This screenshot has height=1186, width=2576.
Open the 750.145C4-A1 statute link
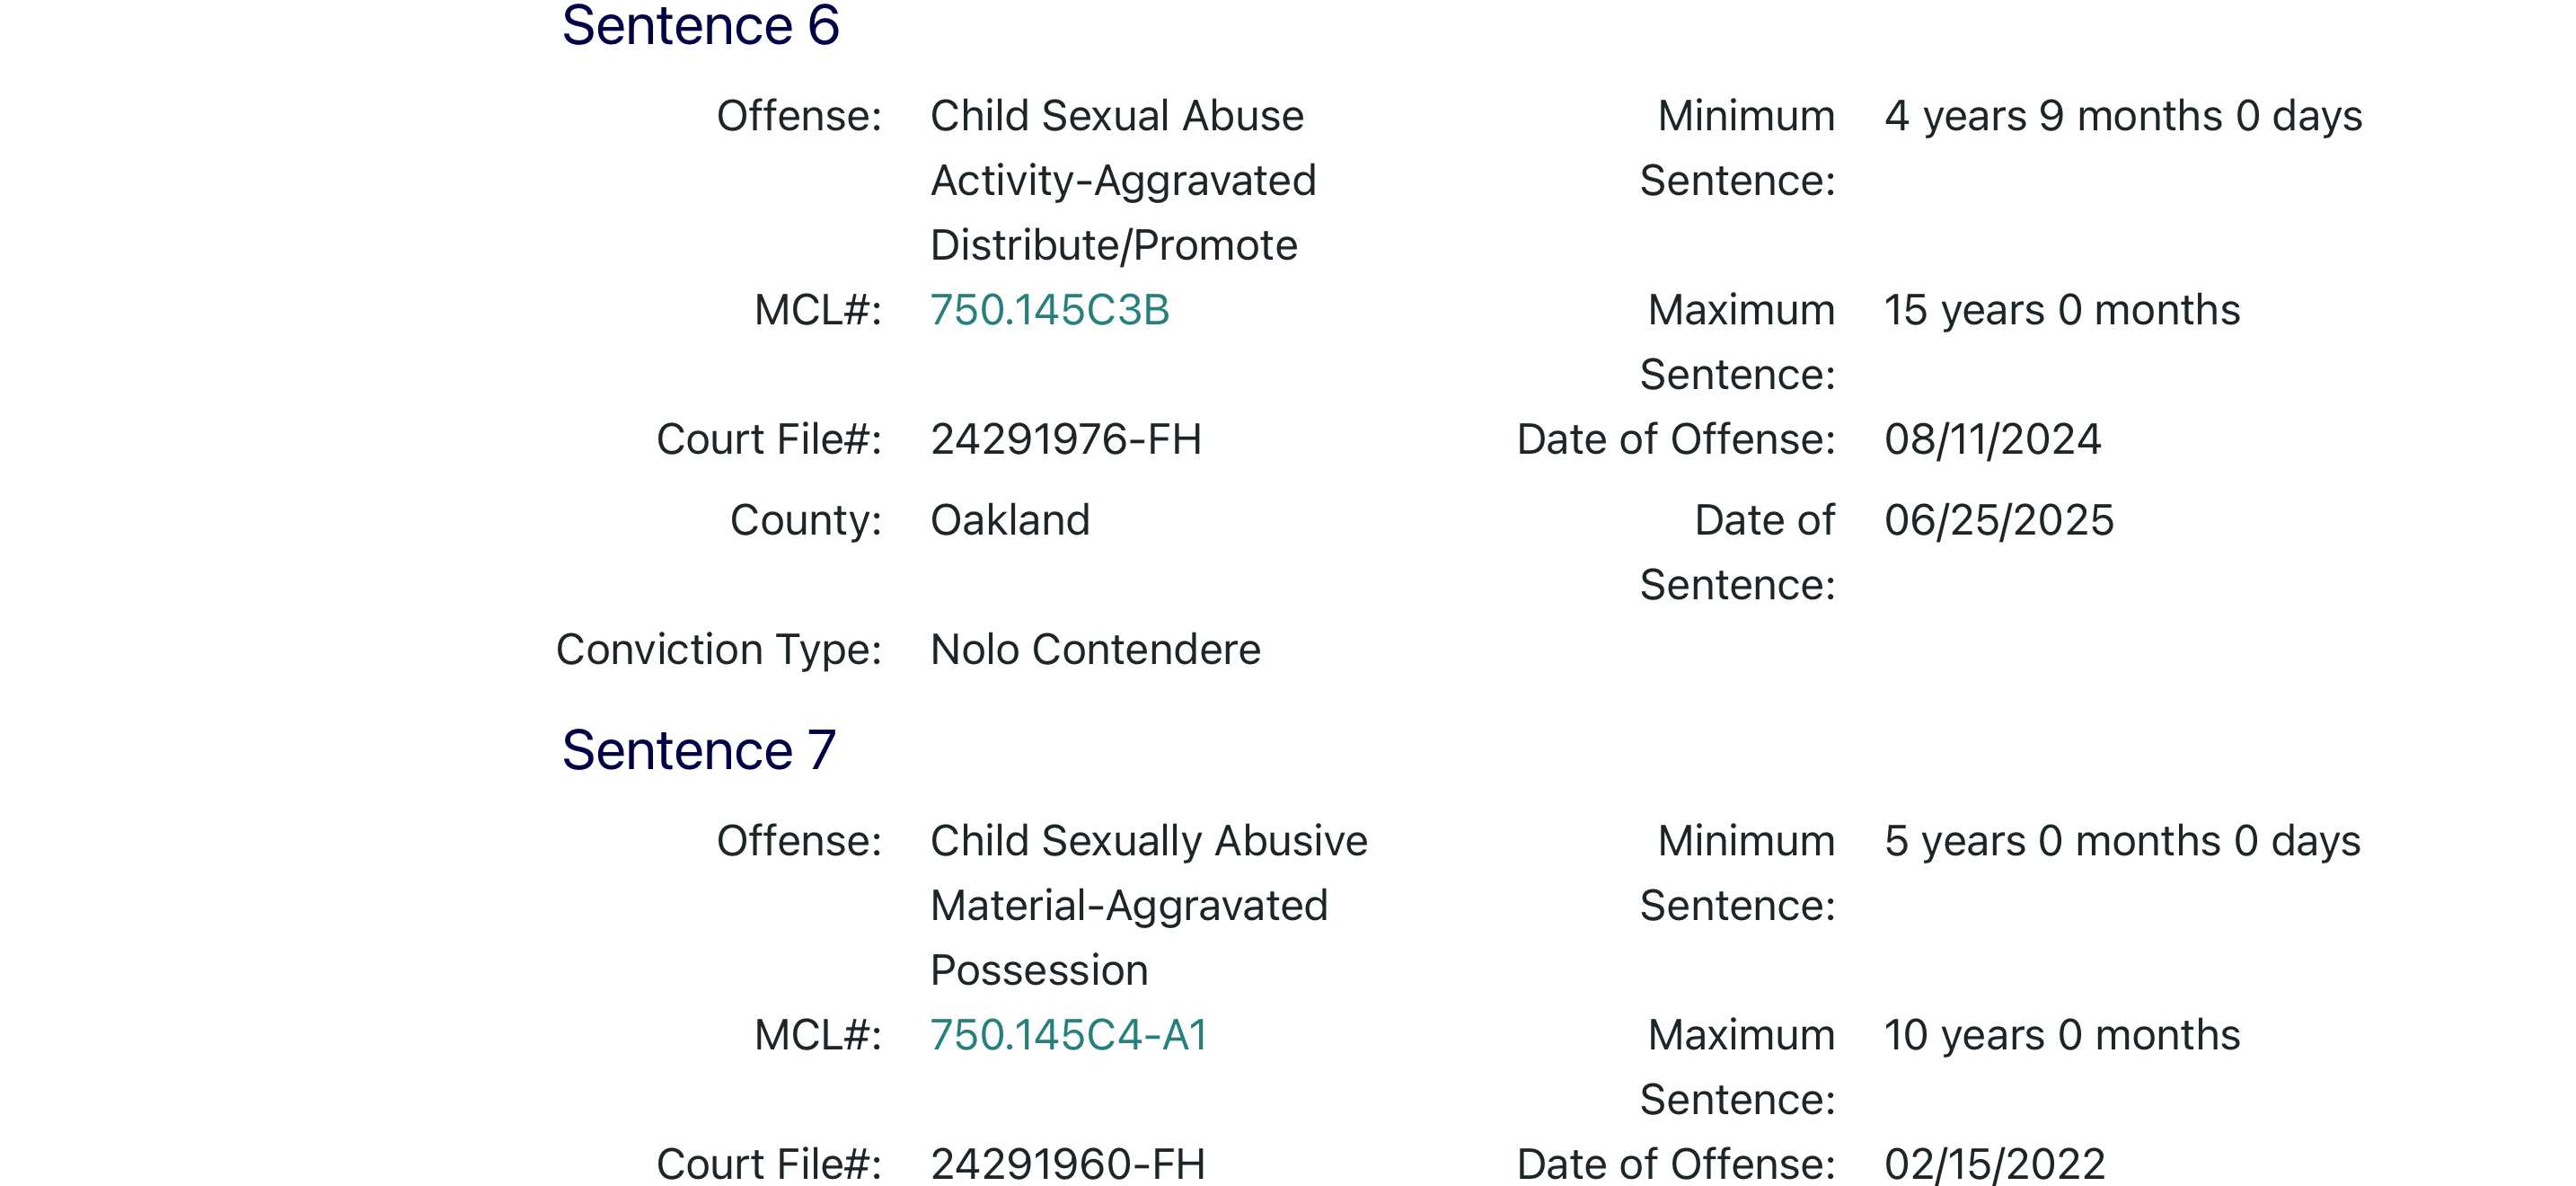[x=1068, y=1035]
